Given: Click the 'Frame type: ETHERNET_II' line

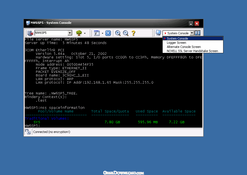Looking at the screenshot, I should point(61,68).
